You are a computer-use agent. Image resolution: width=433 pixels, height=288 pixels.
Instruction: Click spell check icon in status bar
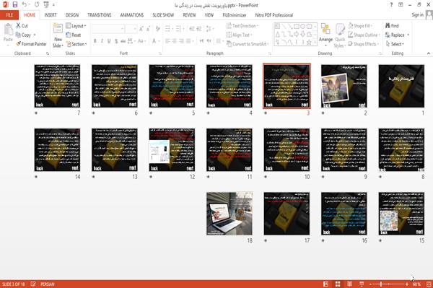click(33, 284)
